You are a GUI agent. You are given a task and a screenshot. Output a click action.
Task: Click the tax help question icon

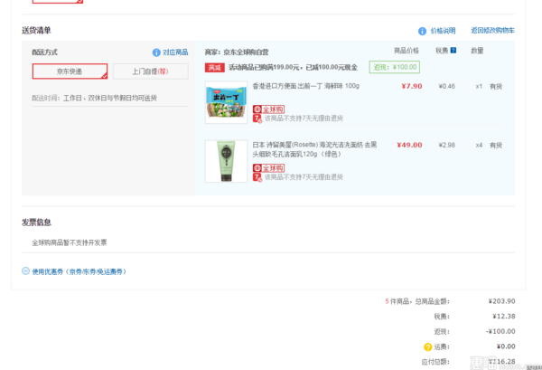pos(453,50)
